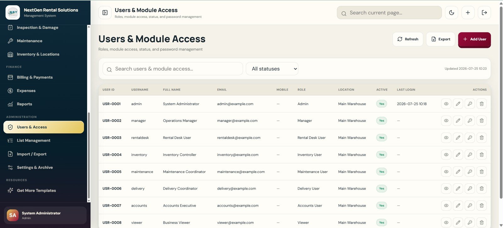Reset password key for maintenance user
This screenshot has width=503, height=228.
[x=470, y=171]
